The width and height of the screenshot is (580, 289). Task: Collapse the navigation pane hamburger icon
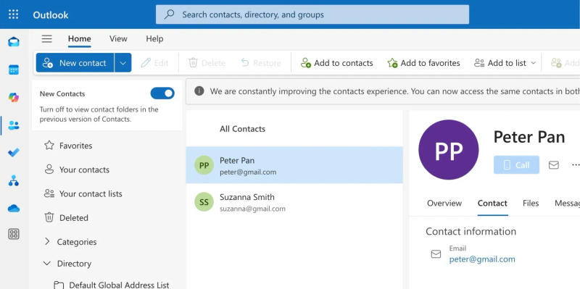click(x=46, y=39)
